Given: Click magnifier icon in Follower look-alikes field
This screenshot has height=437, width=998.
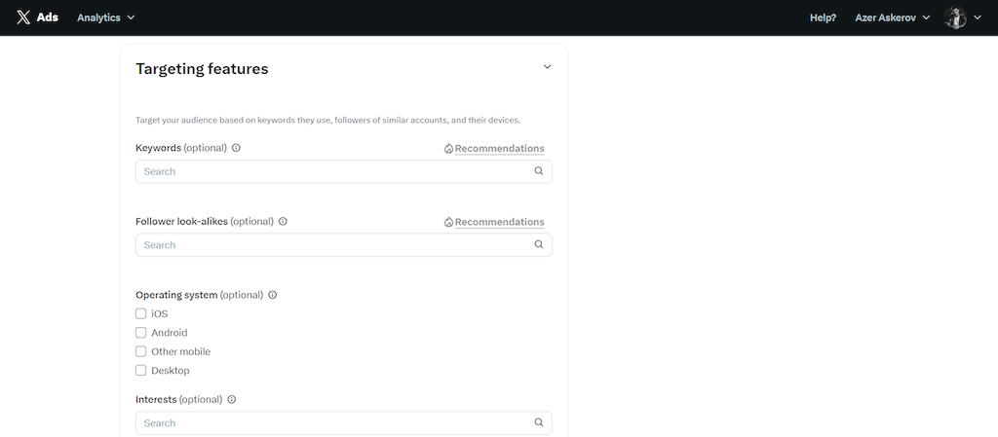Looking at the screenshot, I should 538,244.
